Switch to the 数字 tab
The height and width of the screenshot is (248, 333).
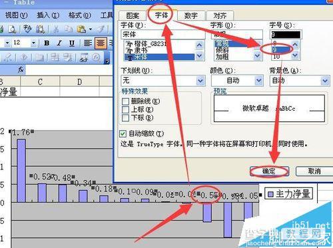coord(191,15)
